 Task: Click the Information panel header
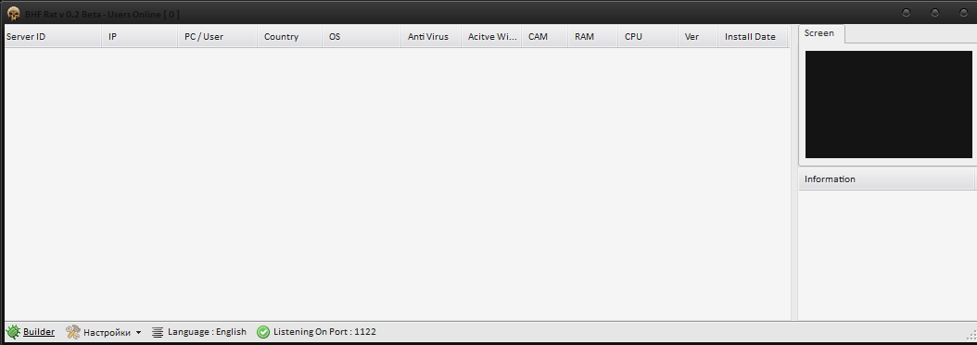click(886, 179)
